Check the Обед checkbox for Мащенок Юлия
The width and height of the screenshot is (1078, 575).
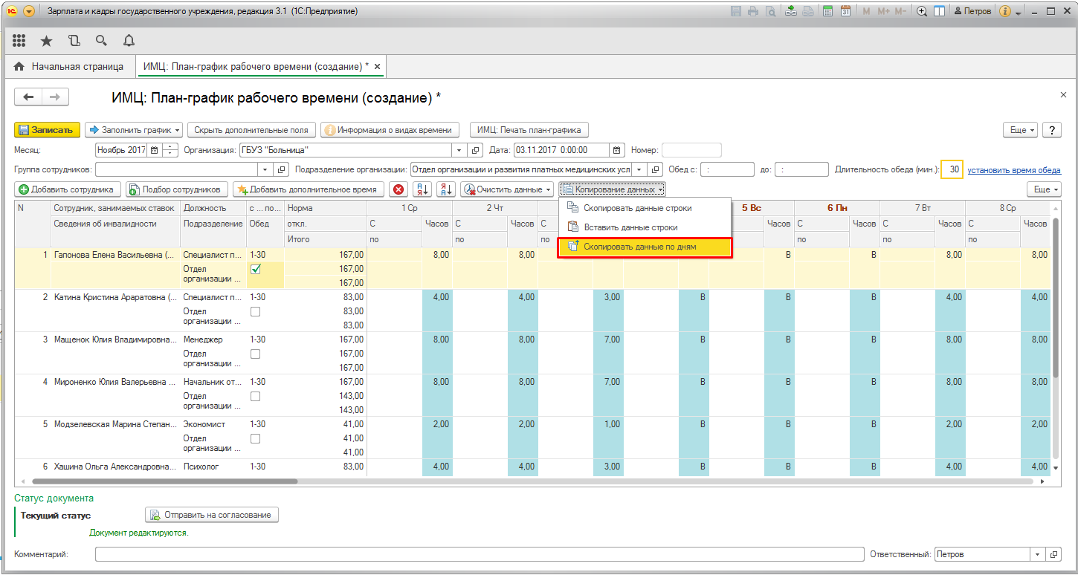point(256,354)
